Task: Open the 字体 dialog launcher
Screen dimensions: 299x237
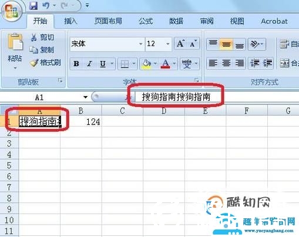Action: pyautogui.click(x=197, y=80)
